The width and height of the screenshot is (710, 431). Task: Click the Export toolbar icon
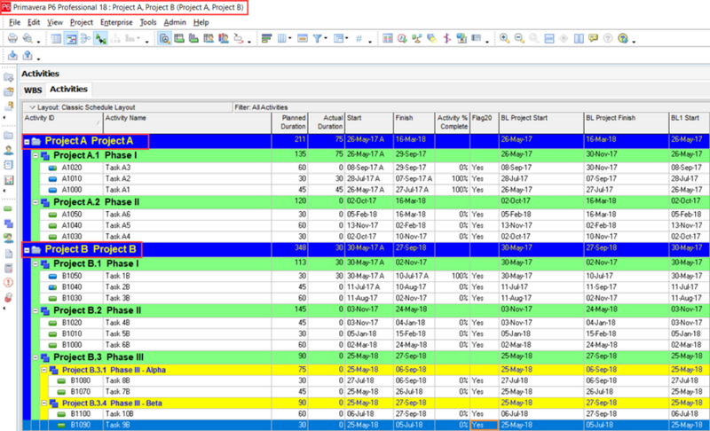(28, 56)
